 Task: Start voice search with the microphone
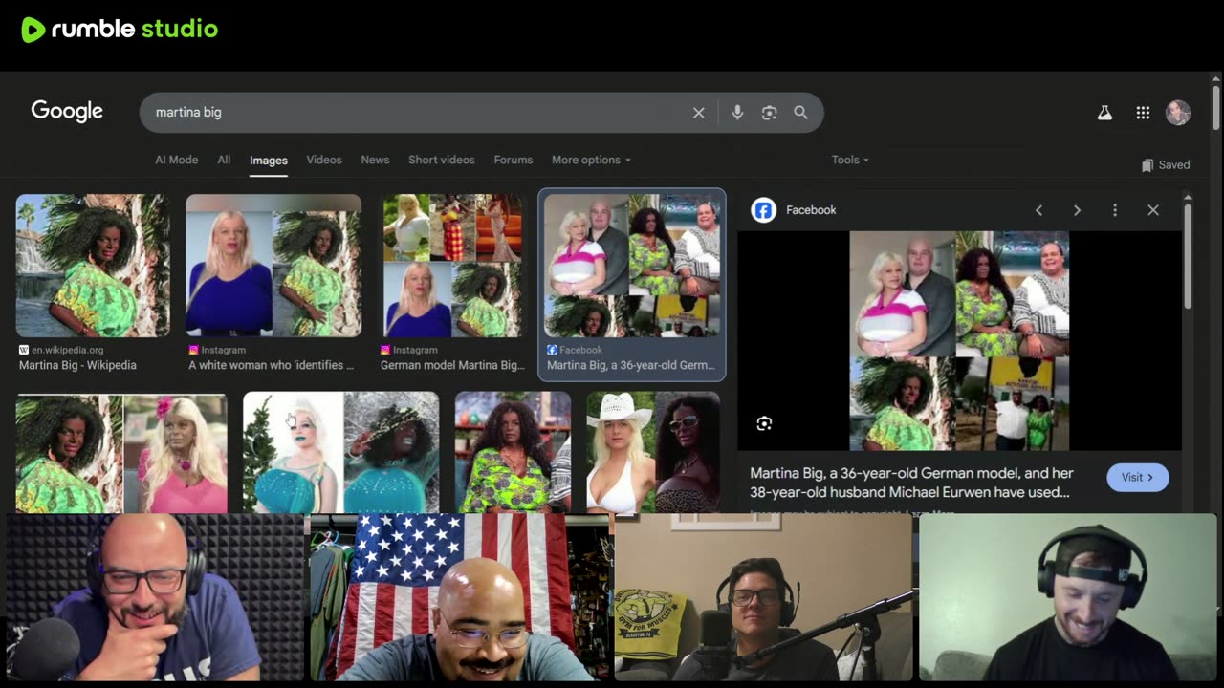[x=737, y=113]
